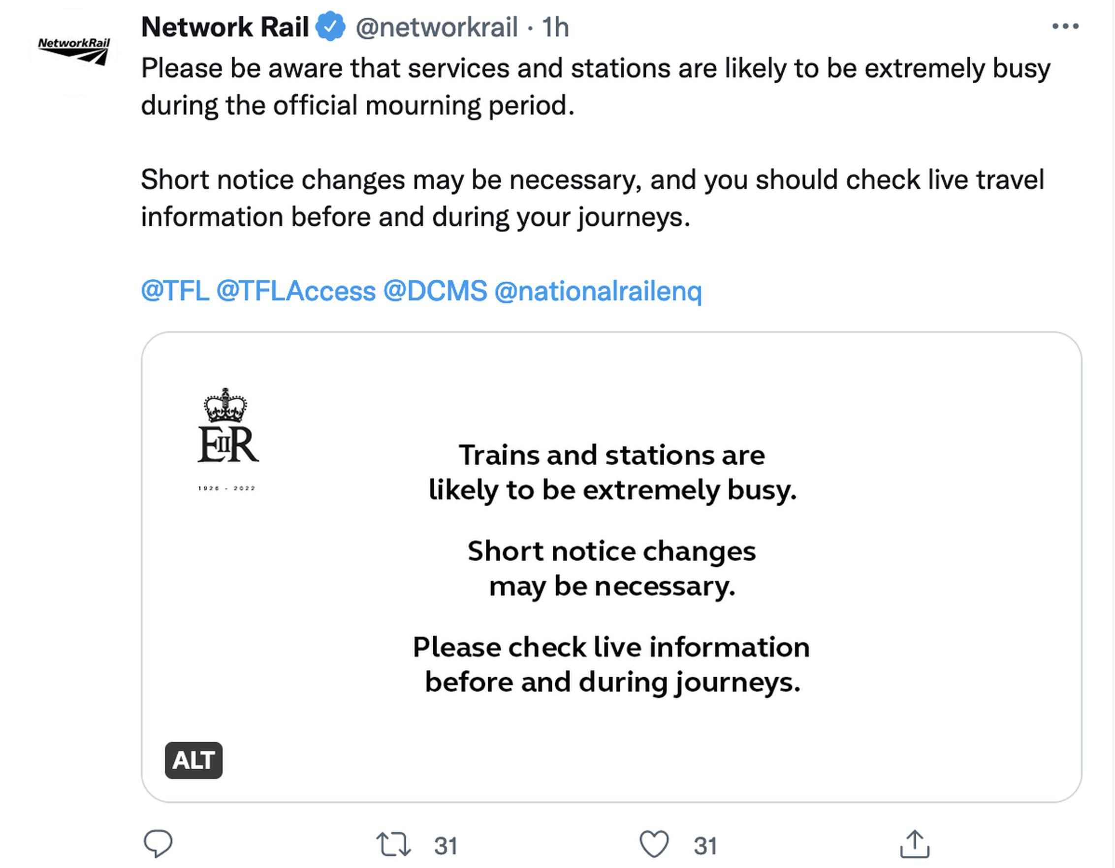
Task: Open the share tweet icon
Action: click(914, 844)
